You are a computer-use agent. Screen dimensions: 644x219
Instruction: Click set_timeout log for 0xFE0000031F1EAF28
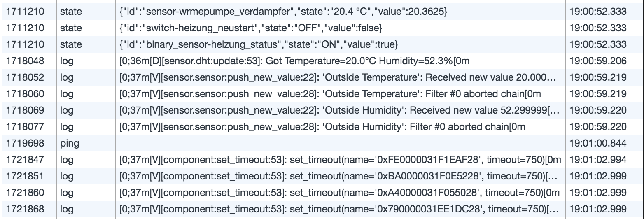pyautogui.click(x=339, y=159)
